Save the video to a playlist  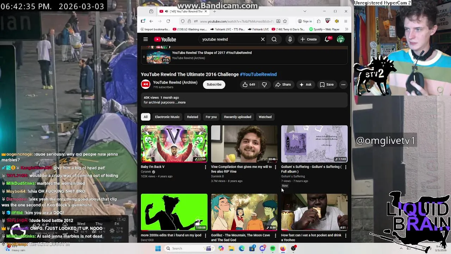tap(327, 85)
